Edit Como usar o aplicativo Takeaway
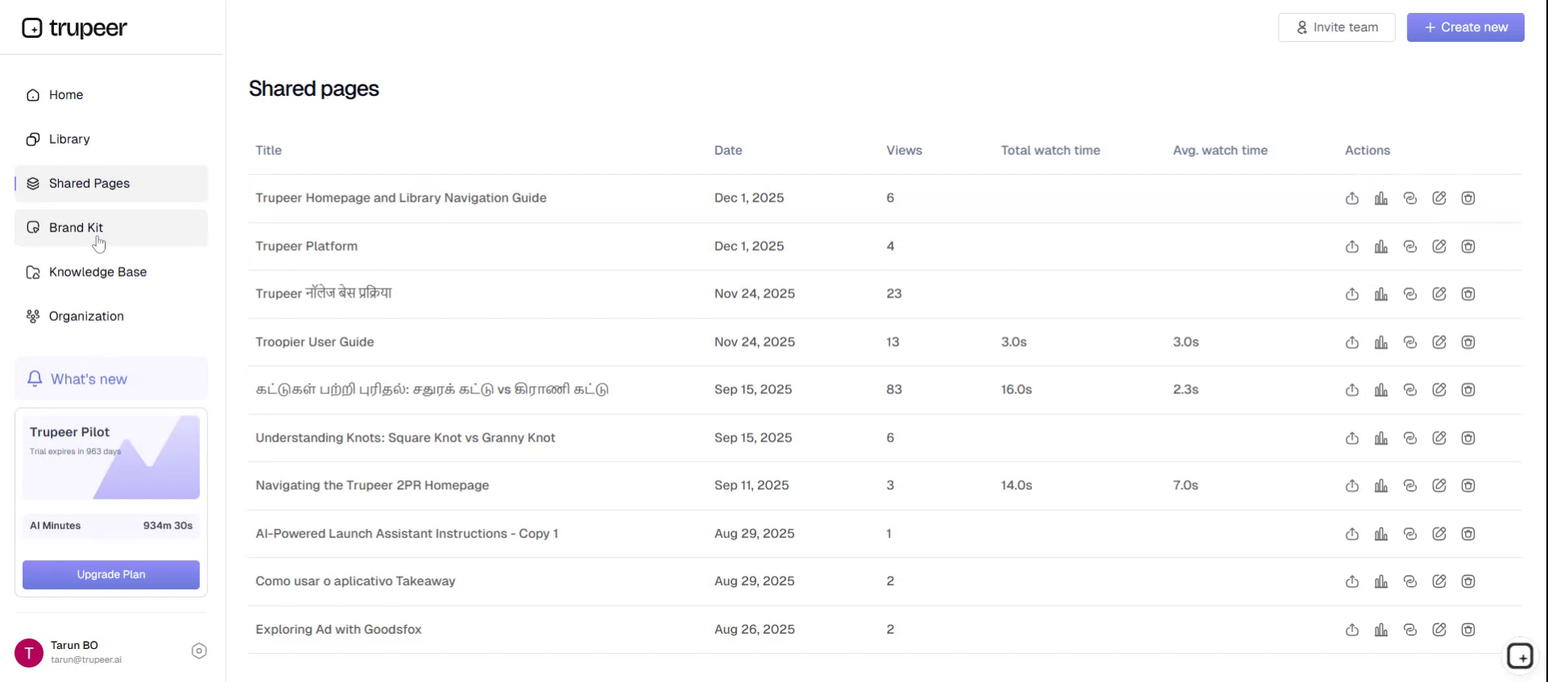1548x682 pixels. 1439,582
